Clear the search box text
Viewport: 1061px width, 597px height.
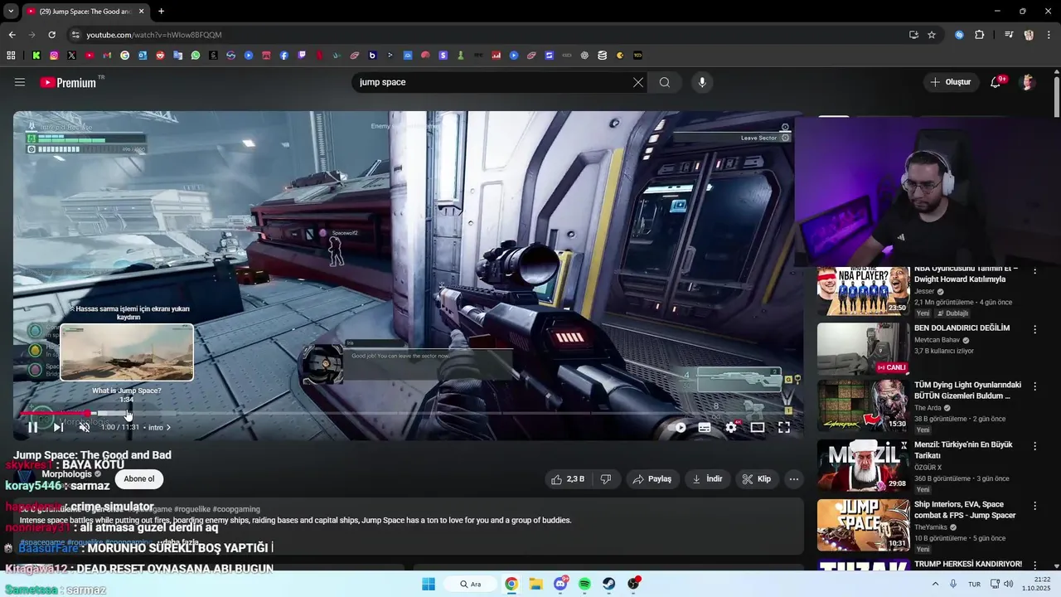tap(637, 82)
